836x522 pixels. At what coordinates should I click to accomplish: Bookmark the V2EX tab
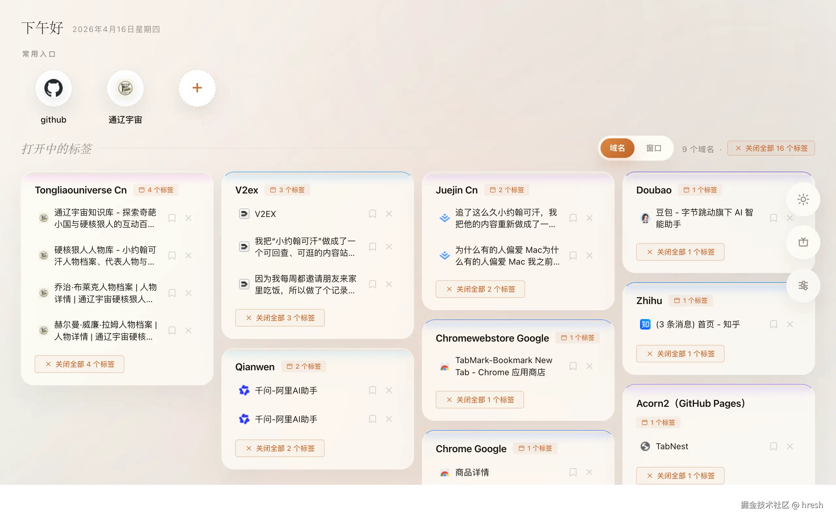tap(372, 214)
